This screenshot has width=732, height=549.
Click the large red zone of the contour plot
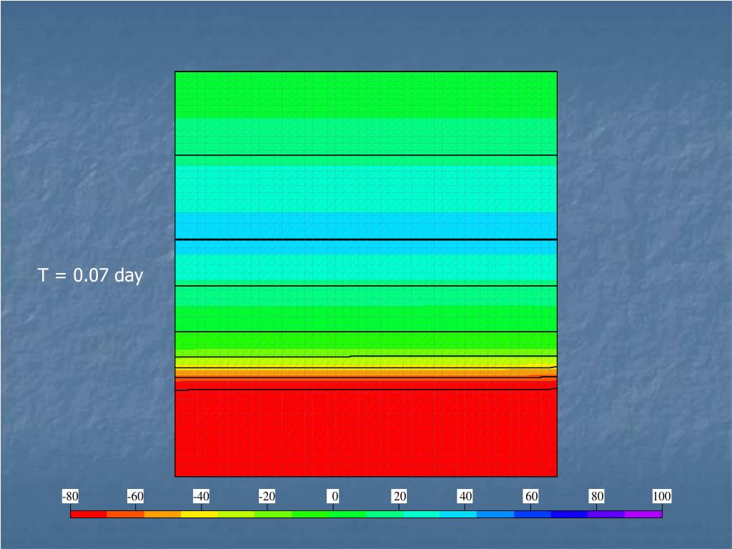pyautogui.click(x=366, y=432)
